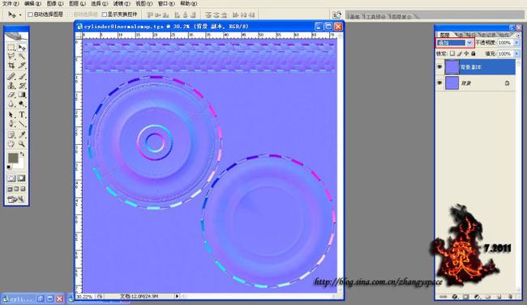Select the Eyedropper tool
Viewport: 527px width, 305px height.
pos(22,135)
